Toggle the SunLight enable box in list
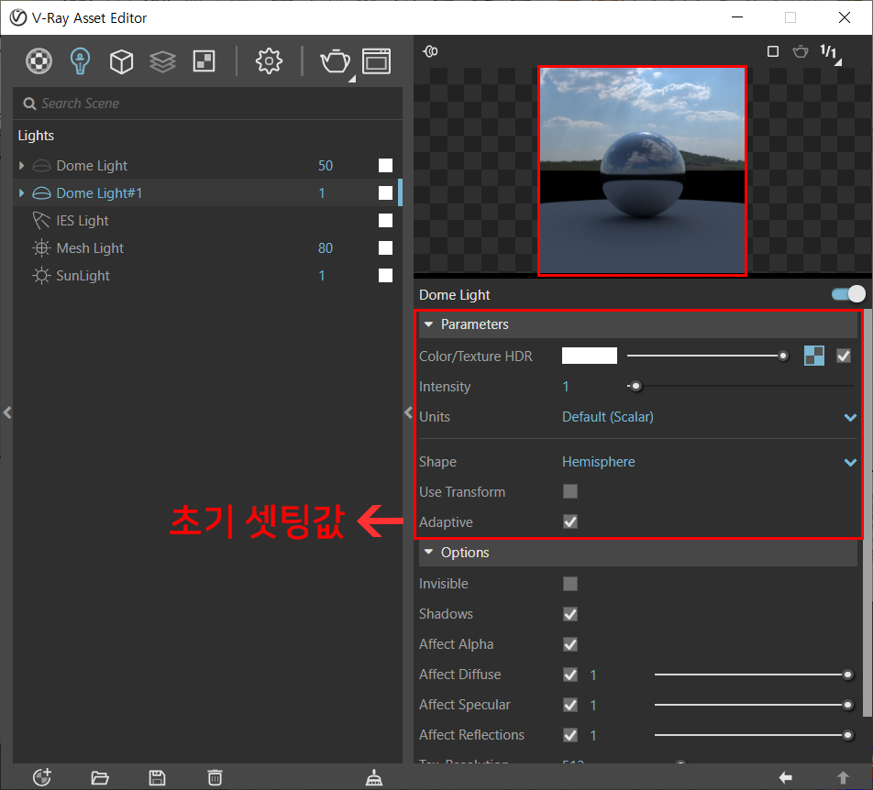This screenshot has width=873, height=790. coord(385,275)
